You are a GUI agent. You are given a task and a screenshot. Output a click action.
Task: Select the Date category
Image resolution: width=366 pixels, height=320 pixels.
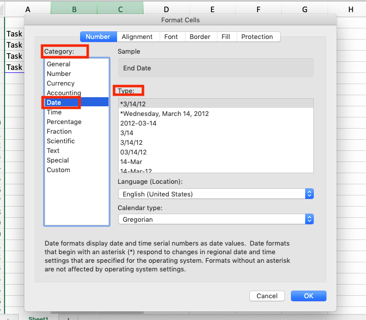tap(77, 102)
